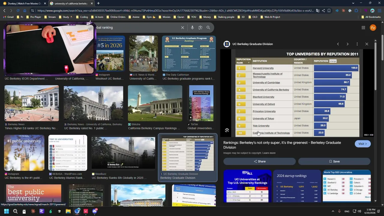Open the browser home page
This screenshot has height=216, width=384.
click(25, 10)
